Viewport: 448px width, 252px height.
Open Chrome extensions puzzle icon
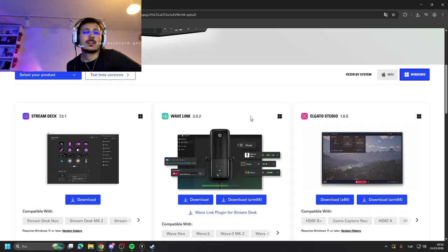point(405,15)
